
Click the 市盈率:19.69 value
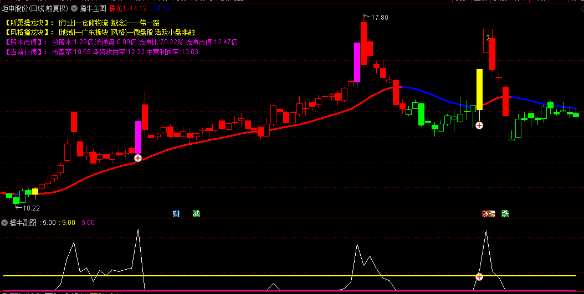[71, 52]
